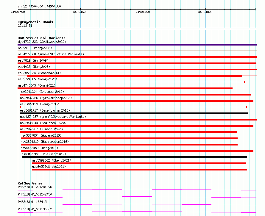Click the purple dgv4727n223 variant bar

(x=137, y=45)
